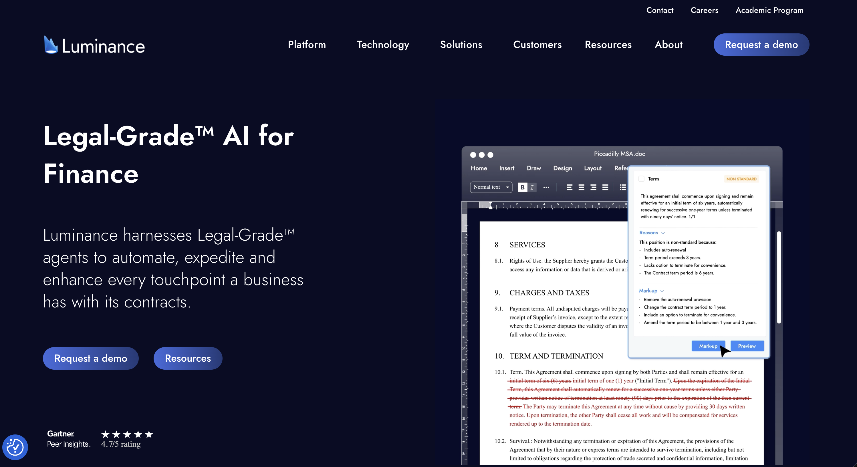
Task: Open the Normal text style dropdown
Action: pos(491,187)
